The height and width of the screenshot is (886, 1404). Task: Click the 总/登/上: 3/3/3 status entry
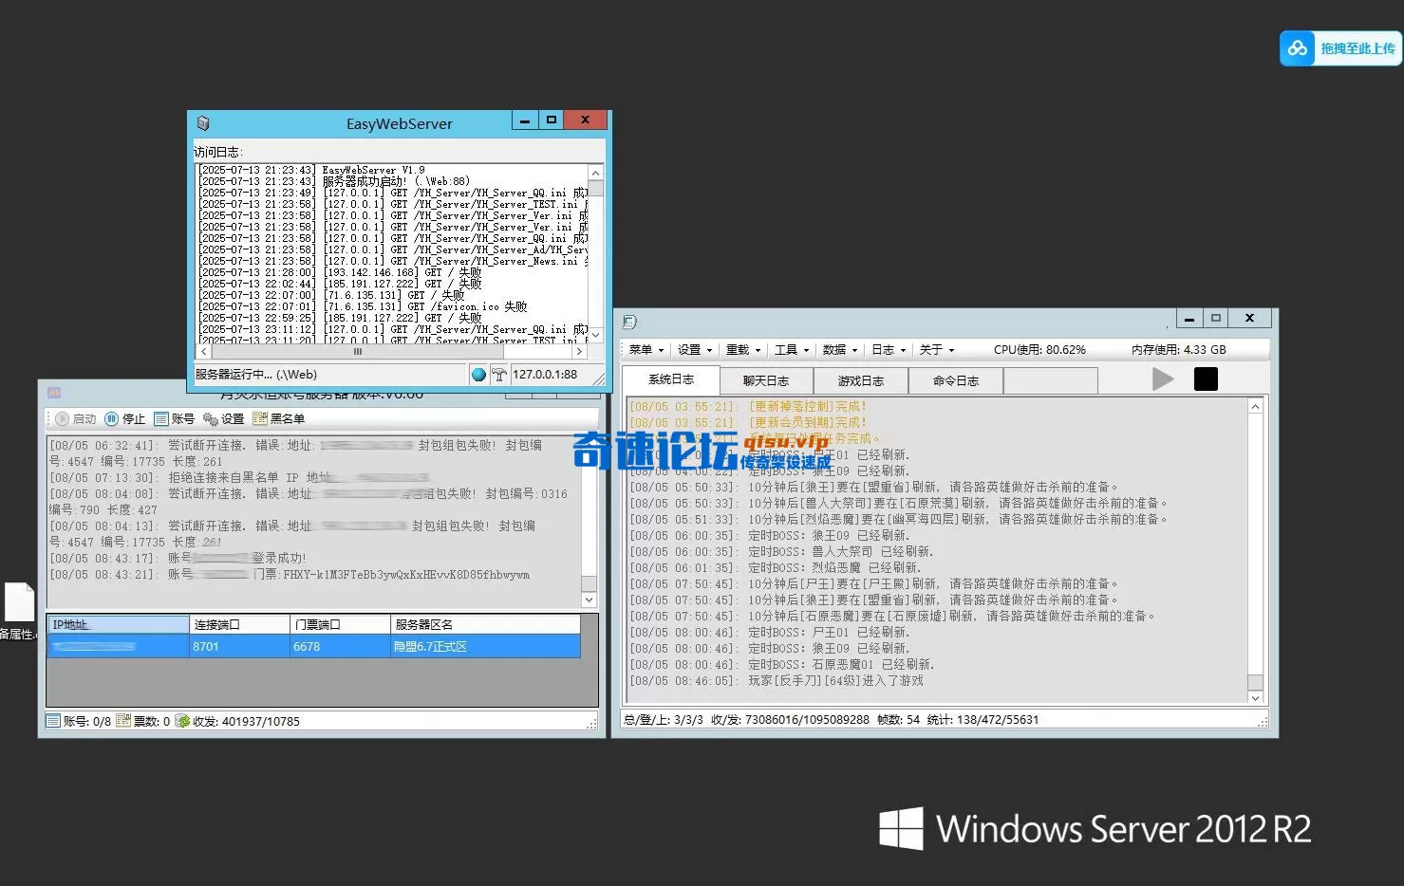point(664,720)
